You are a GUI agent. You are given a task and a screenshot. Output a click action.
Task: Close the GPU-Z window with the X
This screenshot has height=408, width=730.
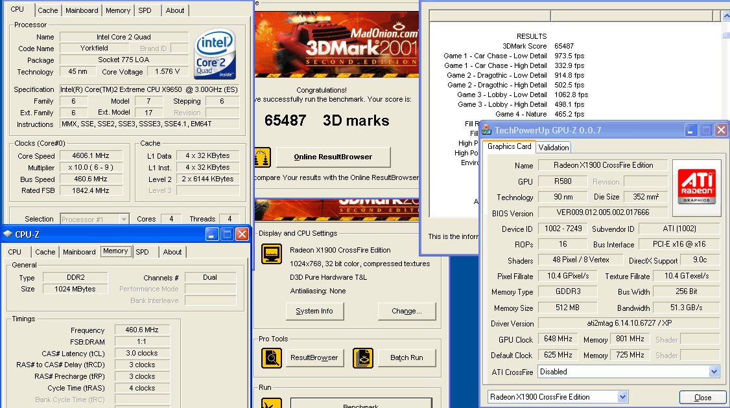721,130
